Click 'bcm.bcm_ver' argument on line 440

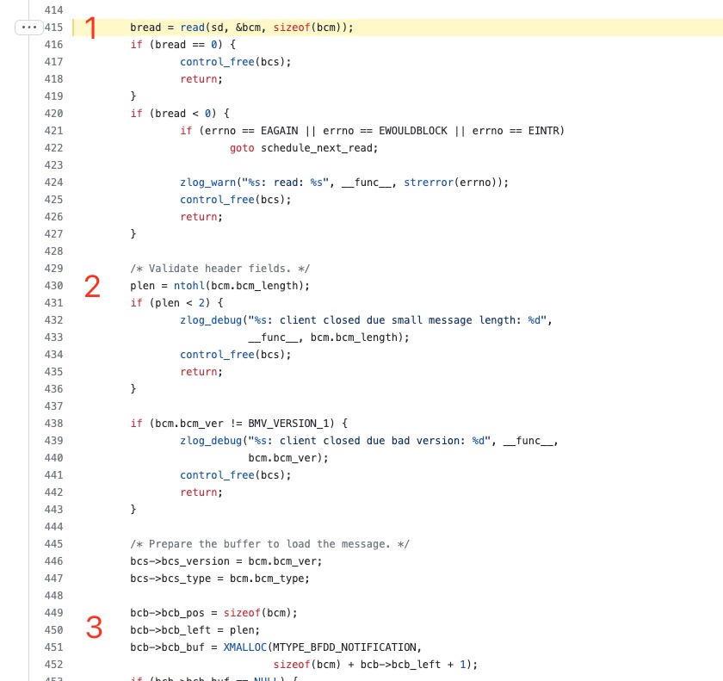click(x=282, y=458)
